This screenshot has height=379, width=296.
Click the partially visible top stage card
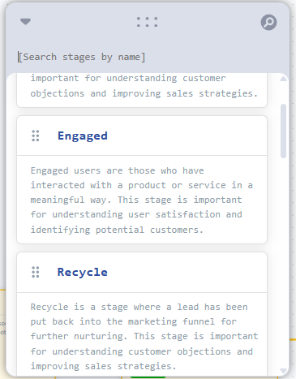pos(142,90)
